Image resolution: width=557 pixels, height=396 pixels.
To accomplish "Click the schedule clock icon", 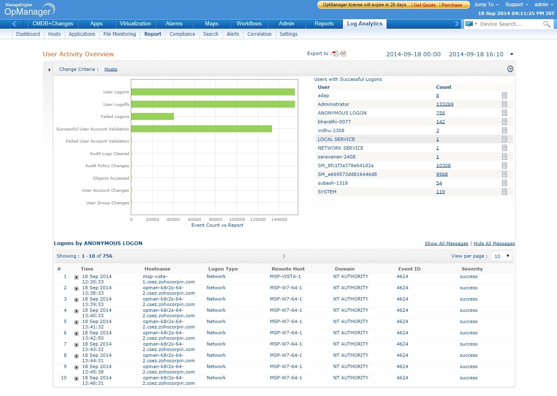I will pos(510,69).
